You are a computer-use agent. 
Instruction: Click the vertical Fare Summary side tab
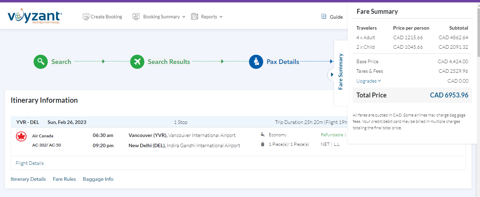click(x=341, y=72)
